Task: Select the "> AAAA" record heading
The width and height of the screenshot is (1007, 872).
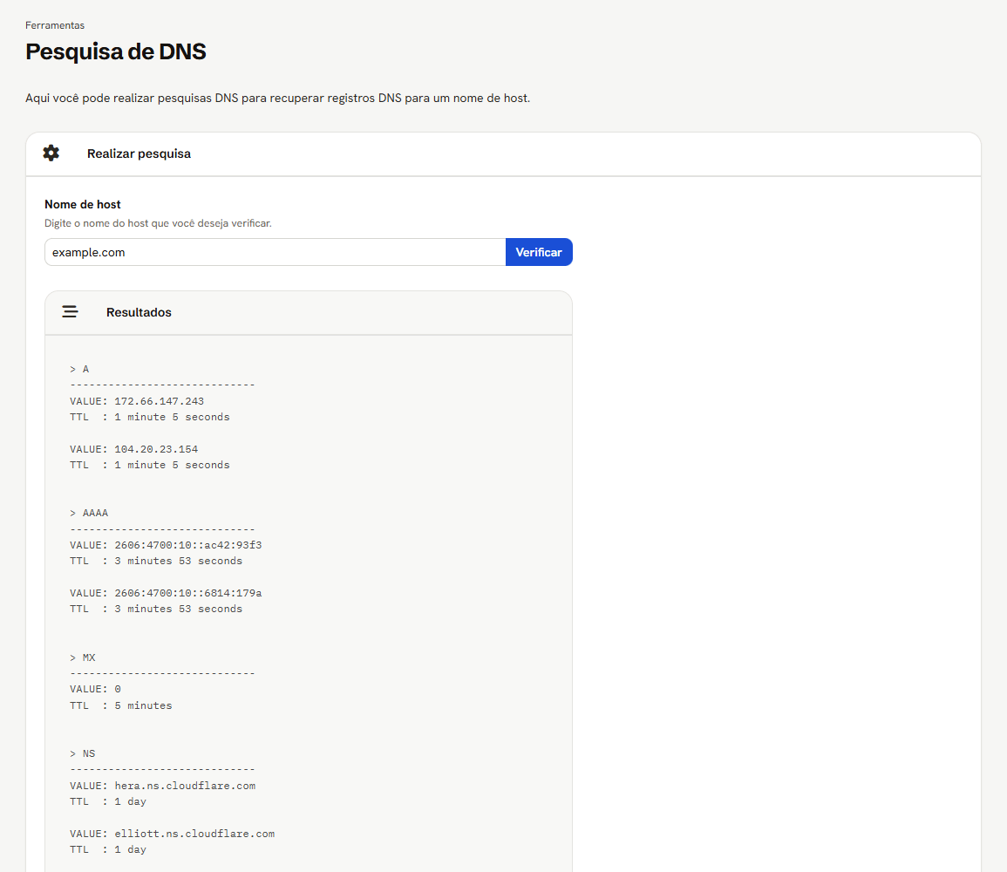Action: click(89, 513)
